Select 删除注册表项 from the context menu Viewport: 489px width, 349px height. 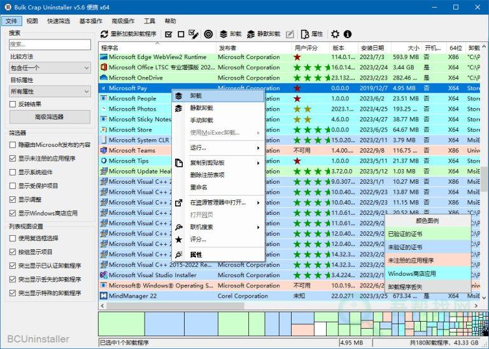pos(207,175)
